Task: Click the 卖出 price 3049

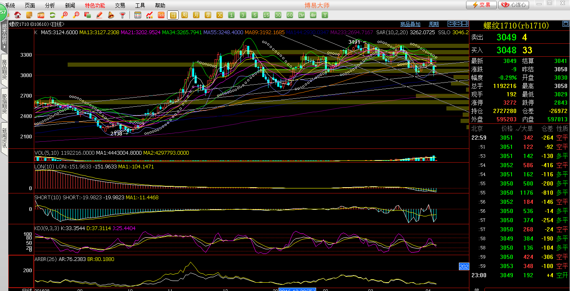Action: (507, 38)
